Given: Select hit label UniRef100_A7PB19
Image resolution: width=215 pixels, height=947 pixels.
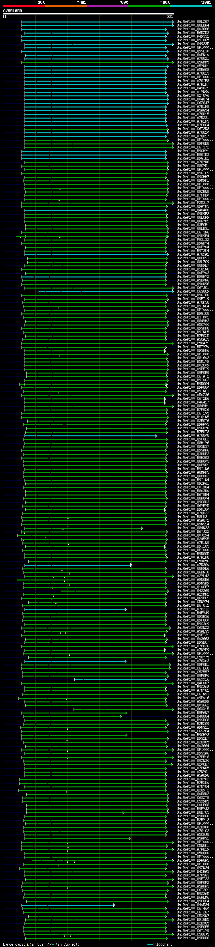Looking at the screenshot, I should click(193, 850).
